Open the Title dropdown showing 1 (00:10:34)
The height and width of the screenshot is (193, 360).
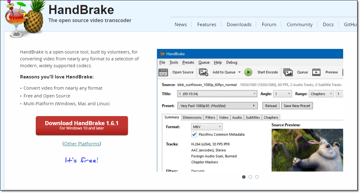coord(217,94)
